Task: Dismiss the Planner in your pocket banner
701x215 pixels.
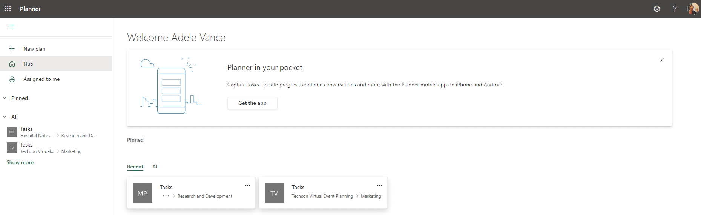Action: [661, 60]
